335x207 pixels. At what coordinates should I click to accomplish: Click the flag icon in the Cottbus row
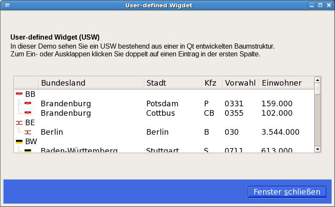[28, 113]
